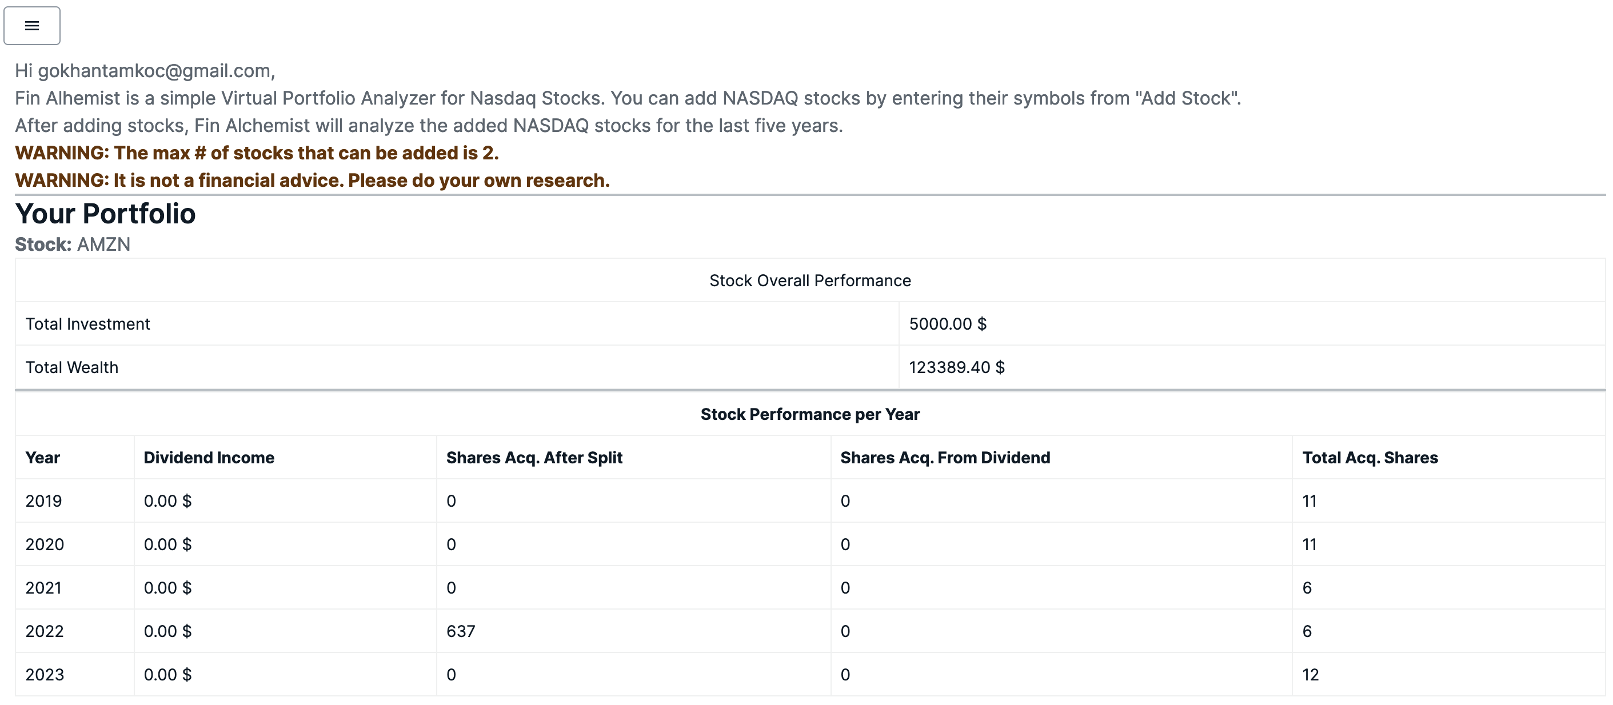Click the "Stock Overall Performance" table title

point(809,281)
